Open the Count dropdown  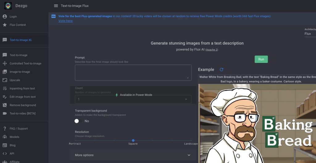(x=133, y=99)
